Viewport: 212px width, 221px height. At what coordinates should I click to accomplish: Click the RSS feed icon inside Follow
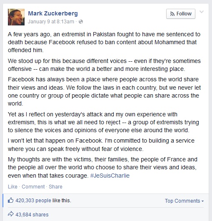[x=172, y=14]
